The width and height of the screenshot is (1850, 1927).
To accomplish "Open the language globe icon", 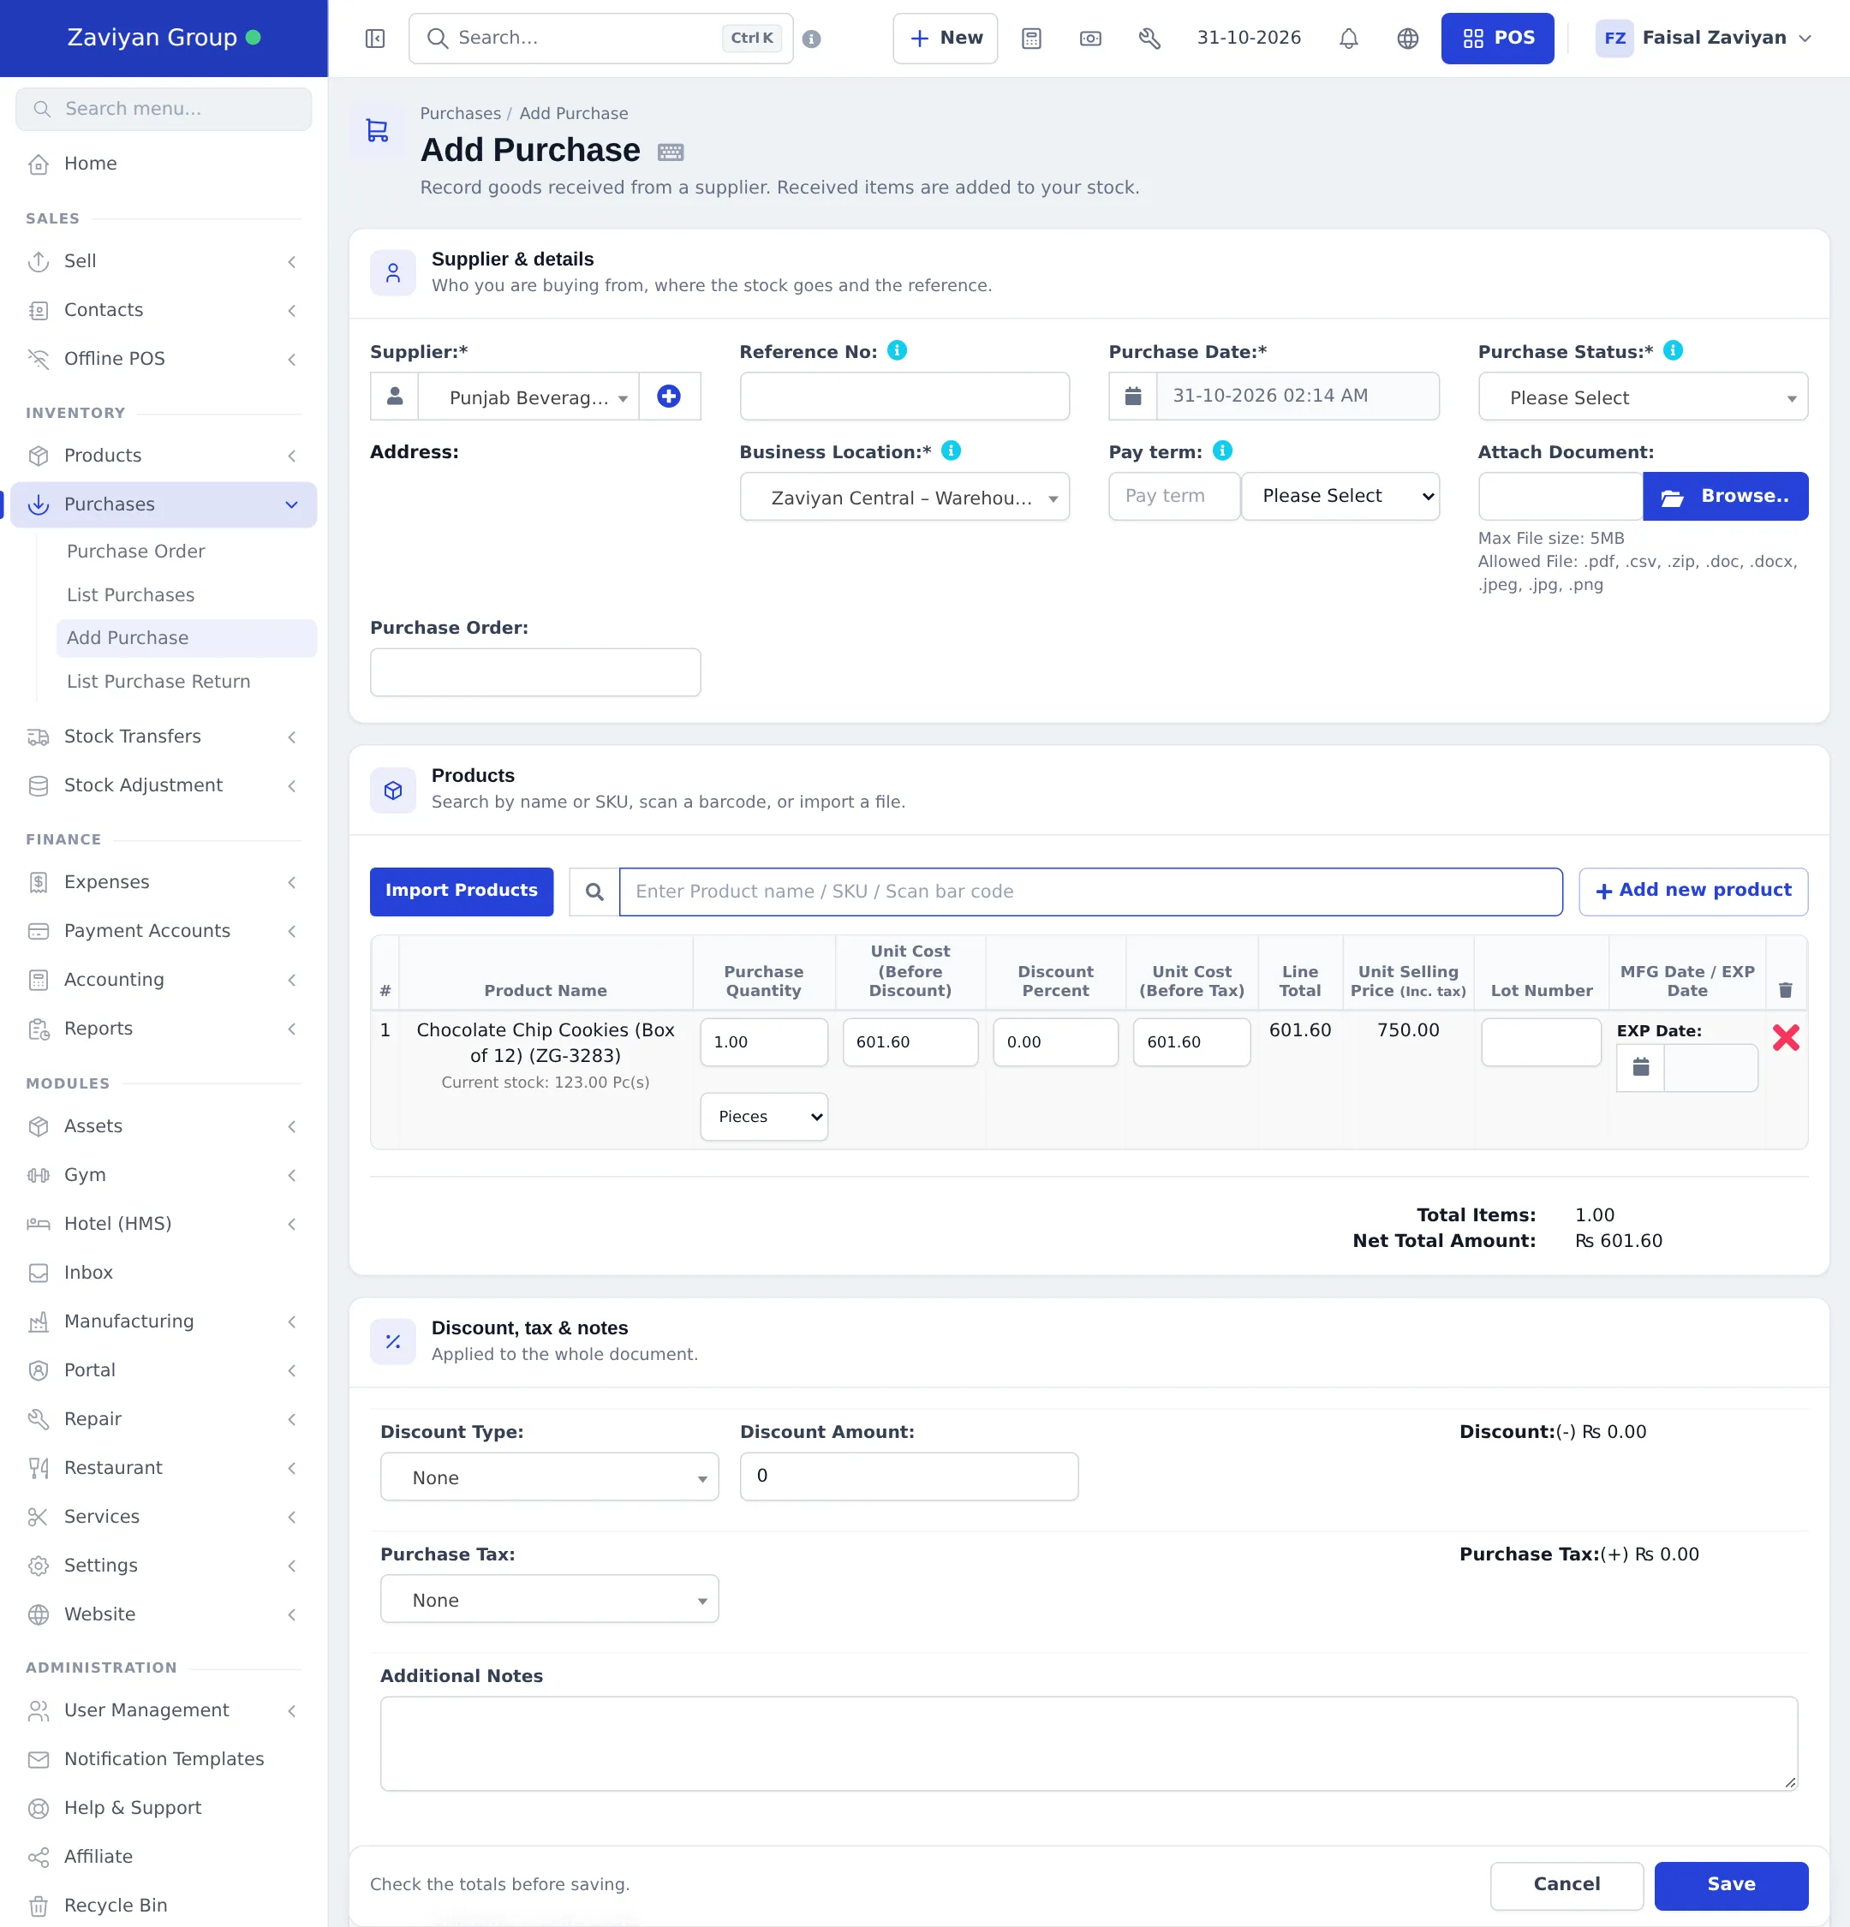I will tap(1408, 39).
